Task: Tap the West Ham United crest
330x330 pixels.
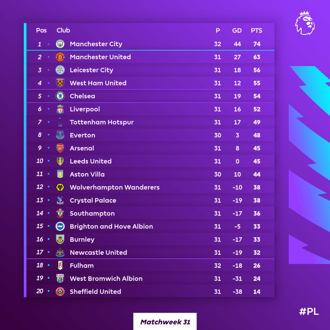Action: click(x=60, y=83)
